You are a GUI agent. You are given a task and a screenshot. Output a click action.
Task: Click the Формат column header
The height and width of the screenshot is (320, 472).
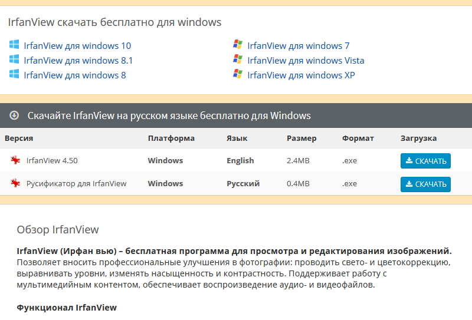click(358, 138)
